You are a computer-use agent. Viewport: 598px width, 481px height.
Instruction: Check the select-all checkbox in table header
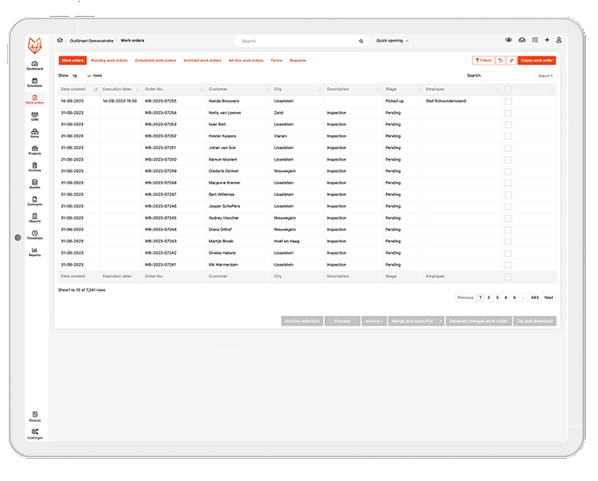tap(508, 89)
